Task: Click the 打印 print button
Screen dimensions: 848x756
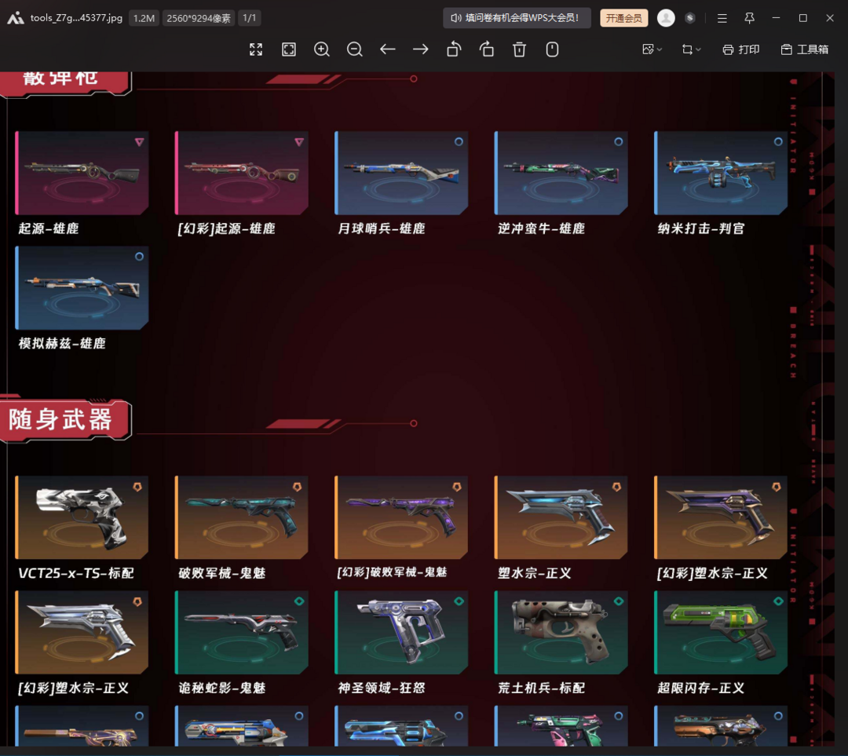Action: pyautogui.click(x=741, y=49)
